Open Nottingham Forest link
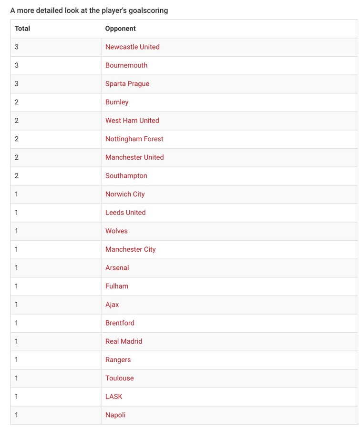 click(x=134, y=139)
